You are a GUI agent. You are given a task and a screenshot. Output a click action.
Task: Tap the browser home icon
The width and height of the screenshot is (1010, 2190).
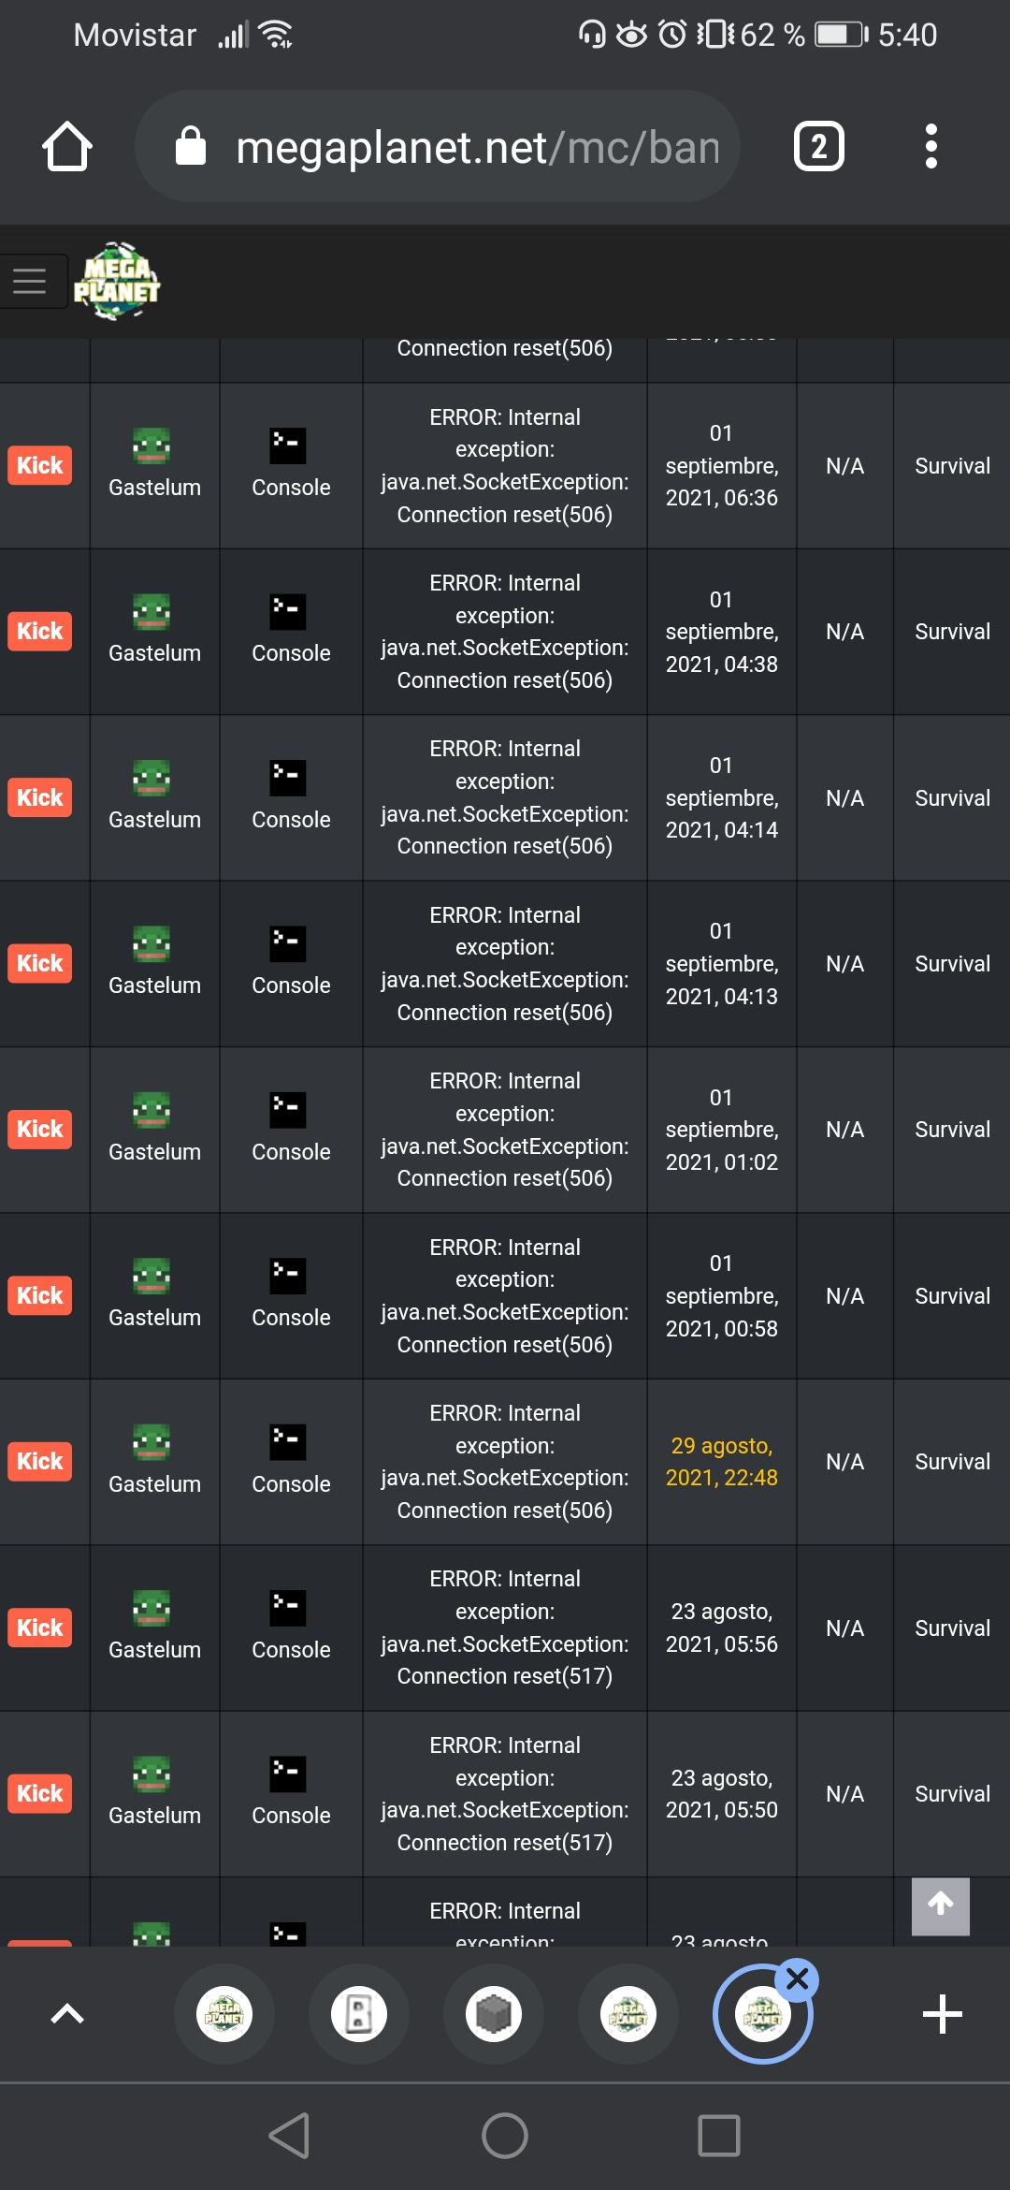(x=67, y=147)
